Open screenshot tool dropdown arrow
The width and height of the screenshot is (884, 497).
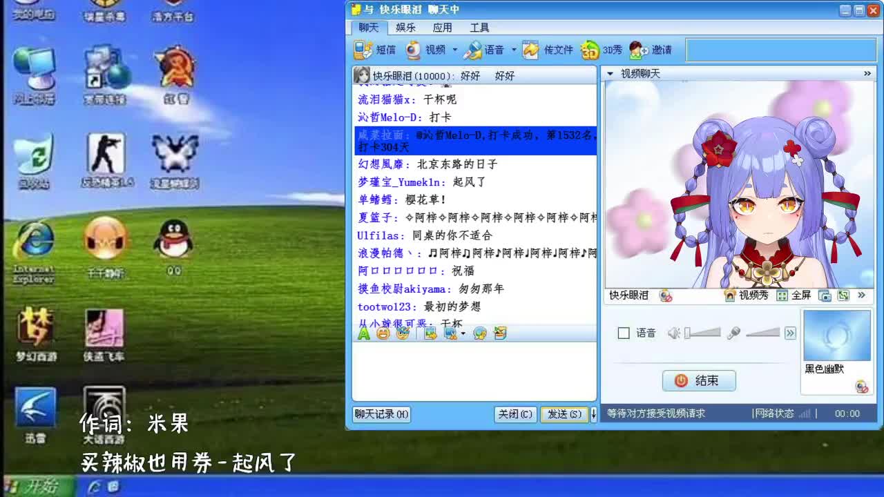coord(463,333)
